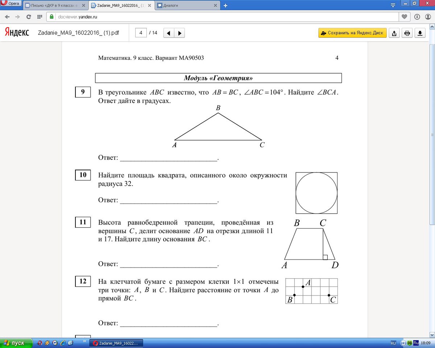Add page to bookmarks with heart icon
Viewport: 435px width, 348px height.
(x=405, y=17)
